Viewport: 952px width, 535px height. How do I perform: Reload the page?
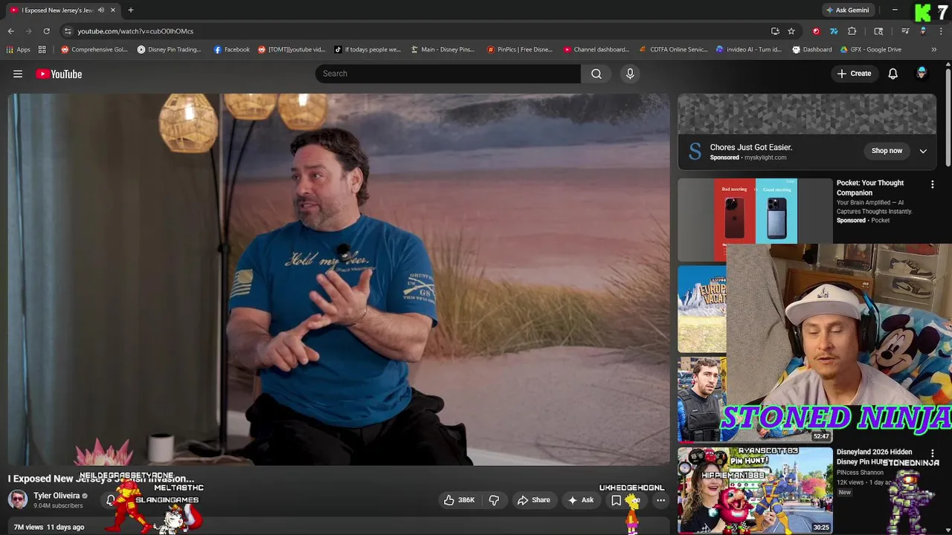[x=46, y=31]
